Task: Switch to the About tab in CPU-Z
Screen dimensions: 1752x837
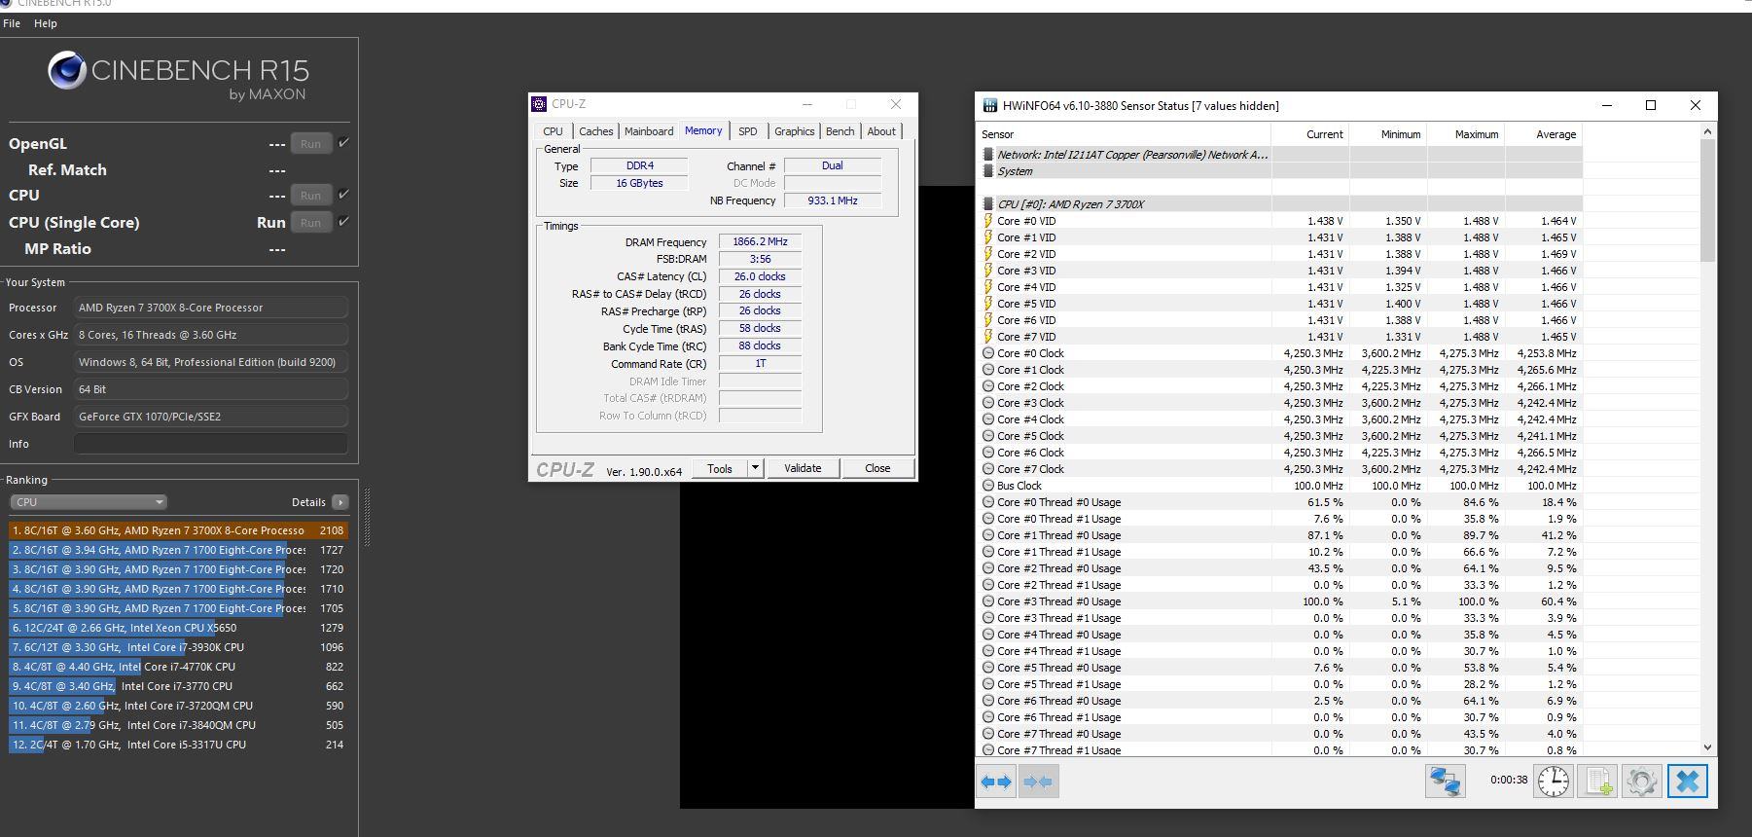Action: click(881, 131)
